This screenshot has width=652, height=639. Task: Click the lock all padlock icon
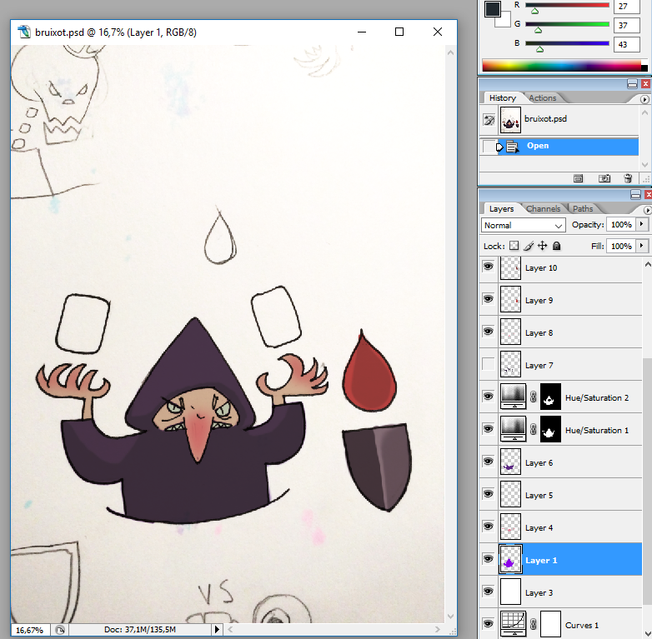[556, 246]
